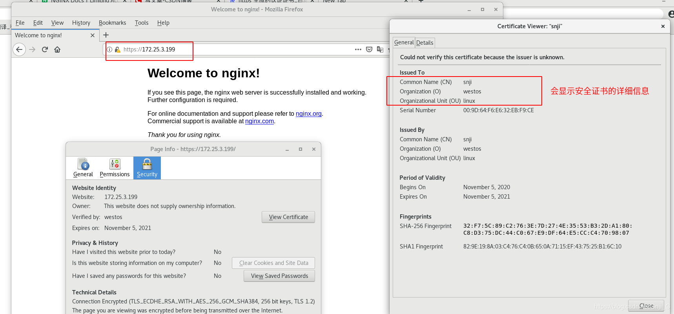Open the Help menu
The image size is (674, 314).
tap(163, 23)
